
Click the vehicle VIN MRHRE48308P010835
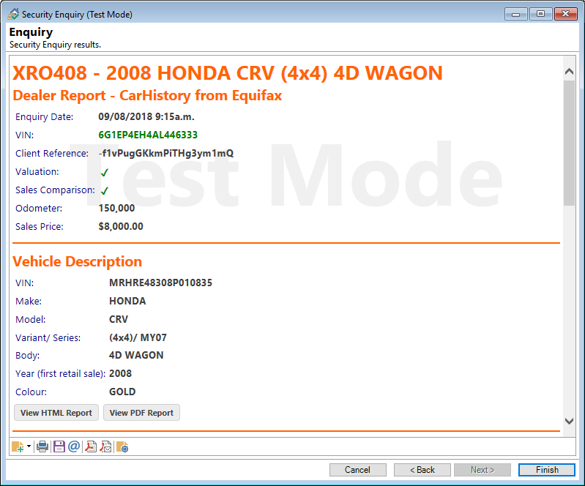(160, 283)
